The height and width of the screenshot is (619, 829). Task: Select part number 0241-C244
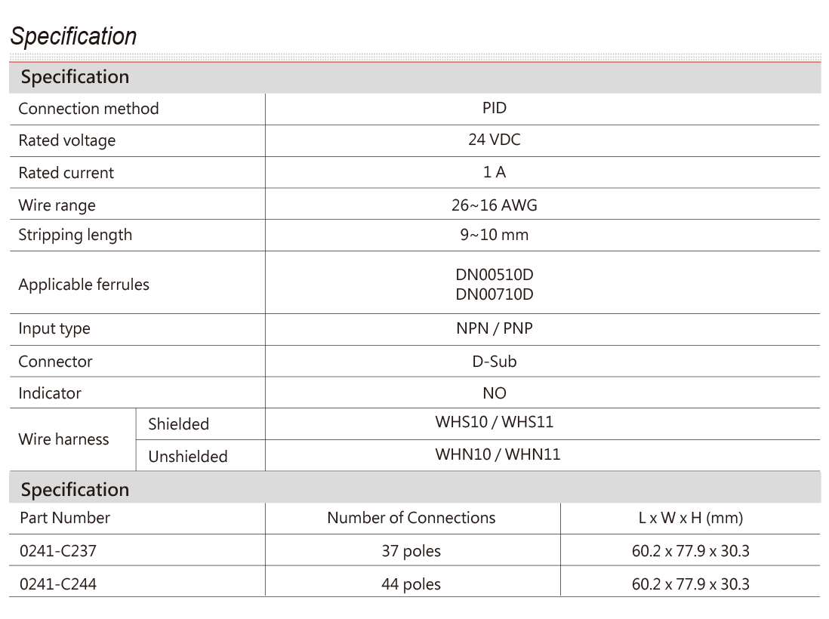click(x=58, y=584)
